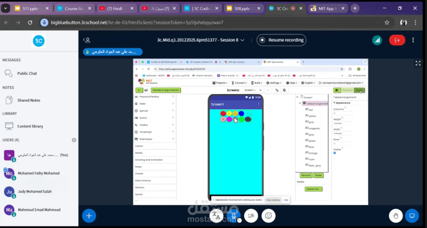Switch to Blocks view button
Screen dimensions: 427x228
coord(359,90)
